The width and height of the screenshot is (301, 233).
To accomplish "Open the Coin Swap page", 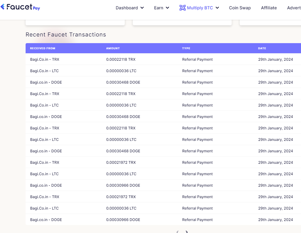I will (x=240, y=8).
